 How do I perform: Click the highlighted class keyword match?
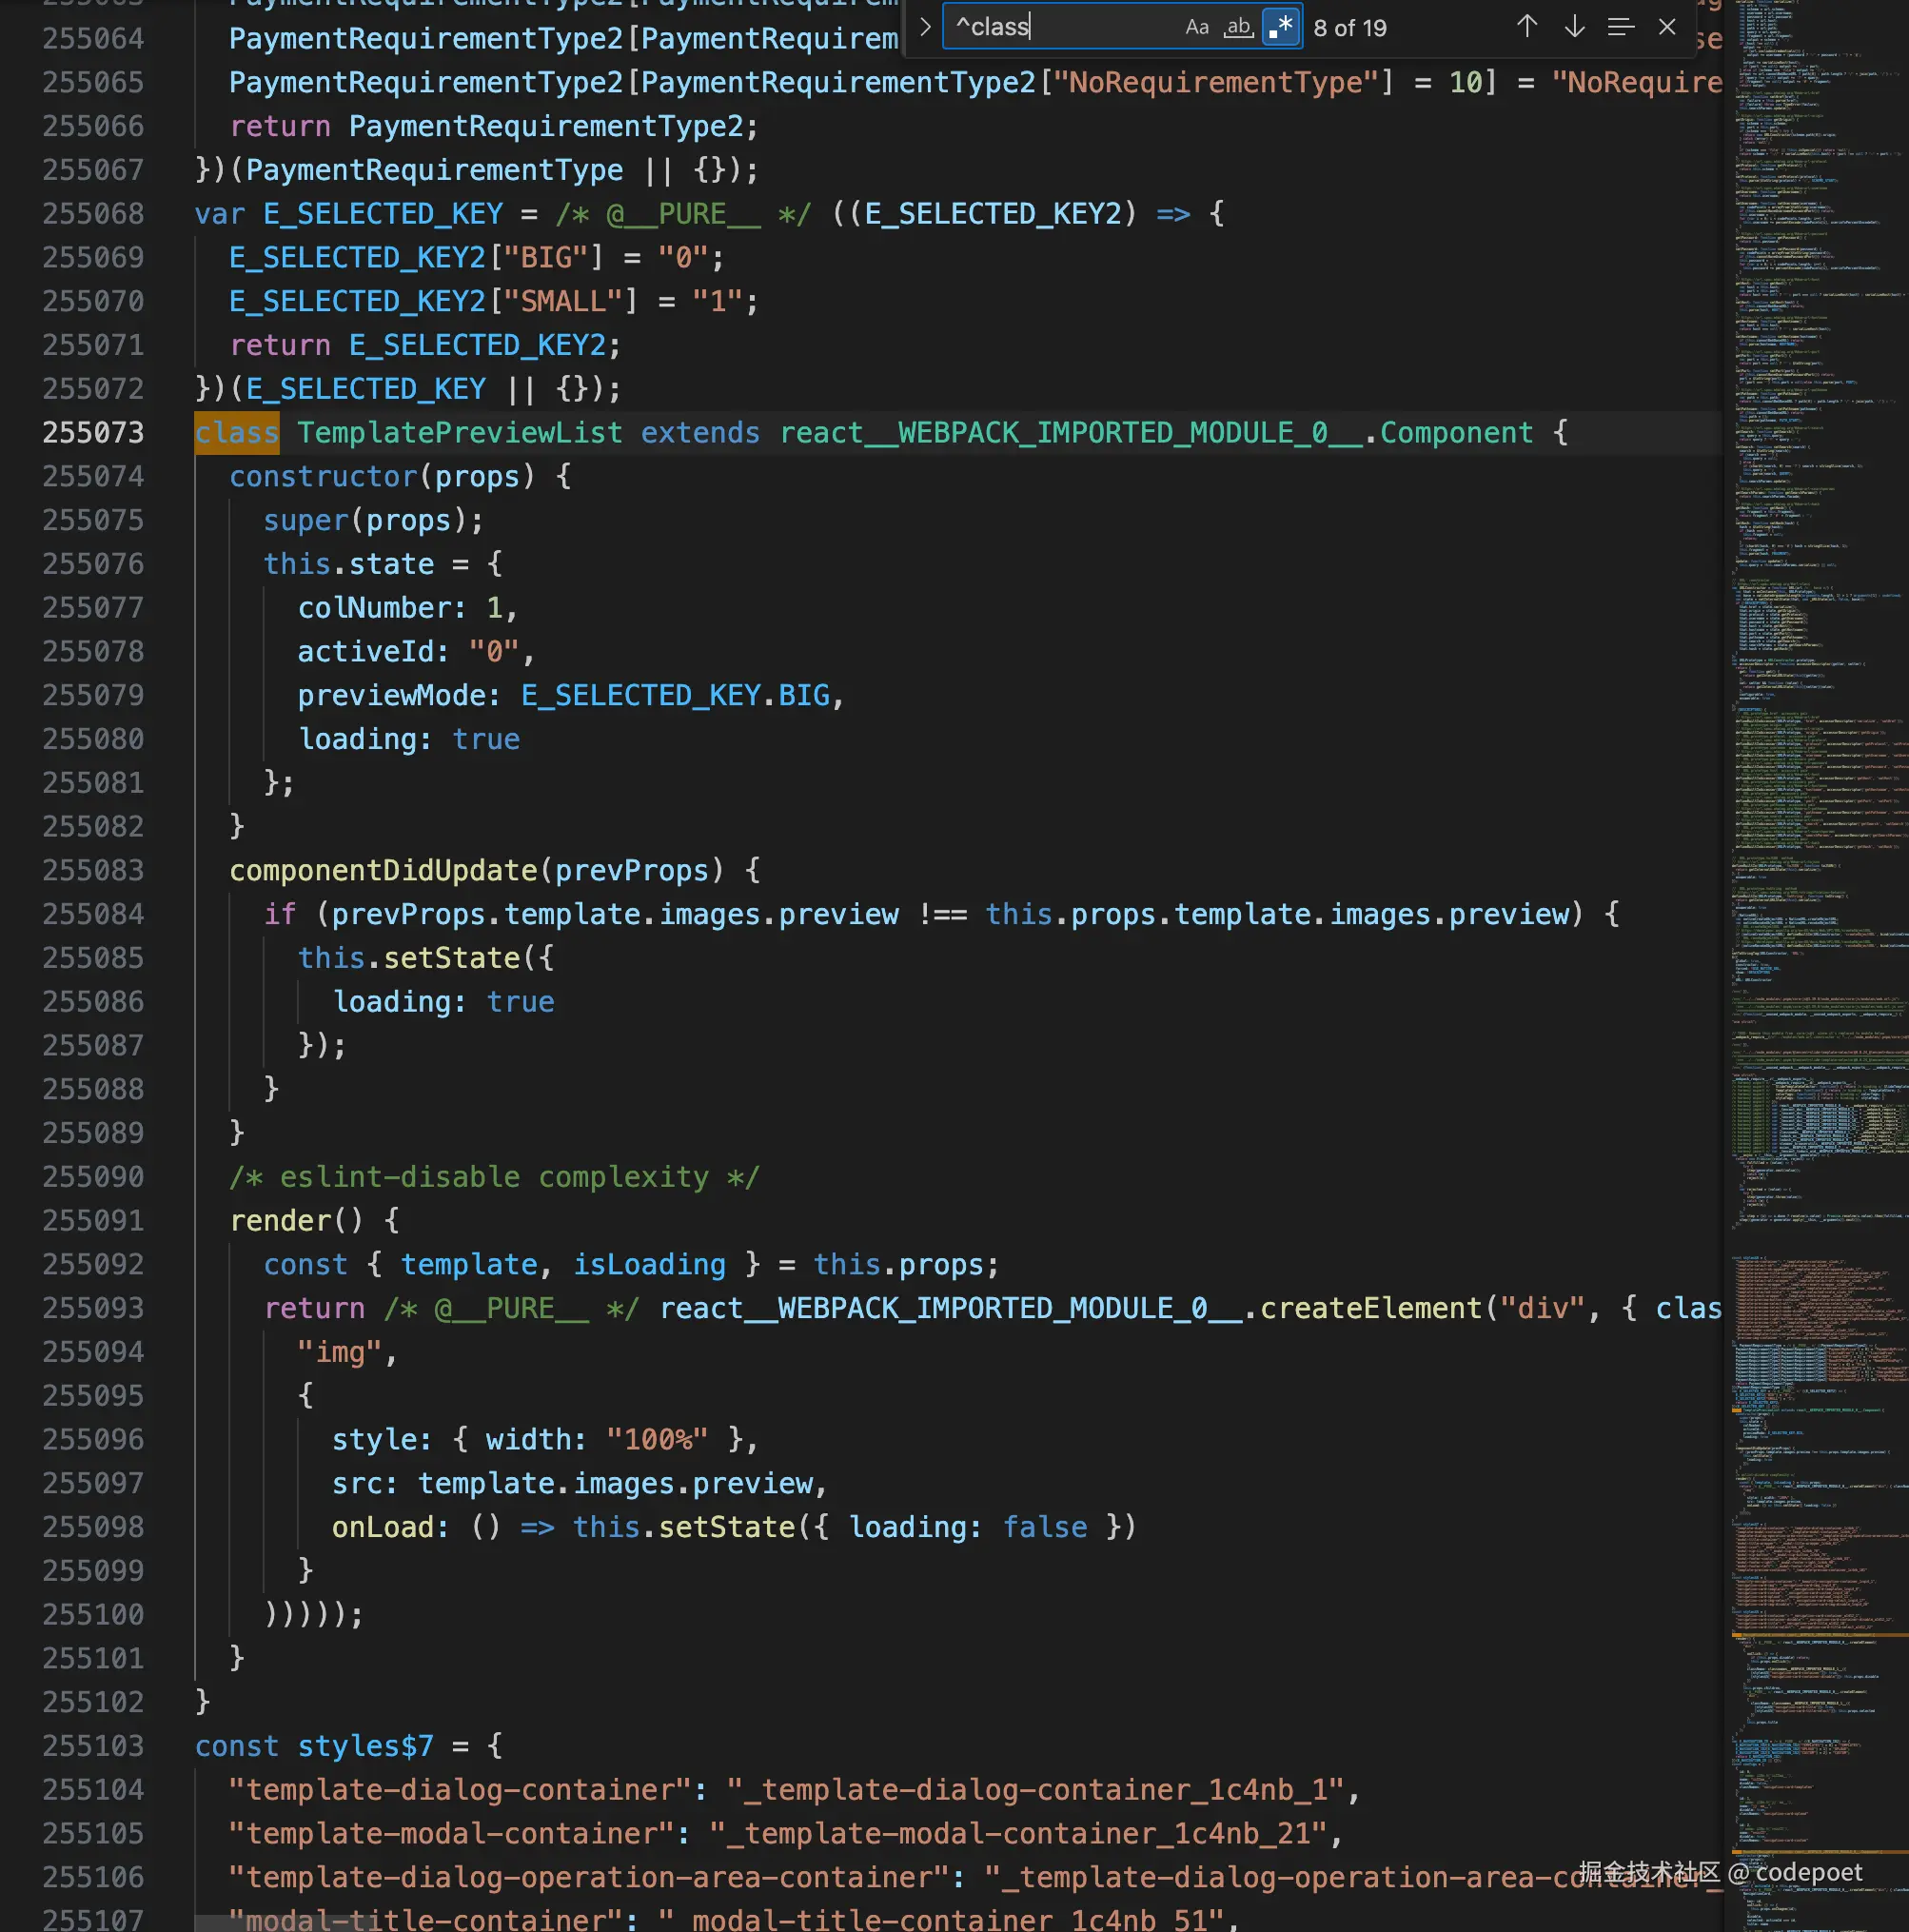(x=237, y=432)
